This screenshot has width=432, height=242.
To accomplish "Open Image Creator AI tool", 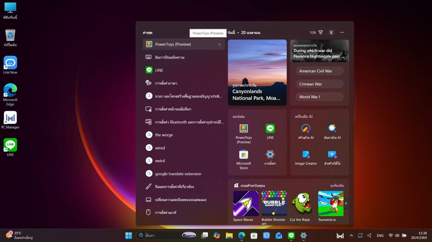I will click(x=306, y=158).
